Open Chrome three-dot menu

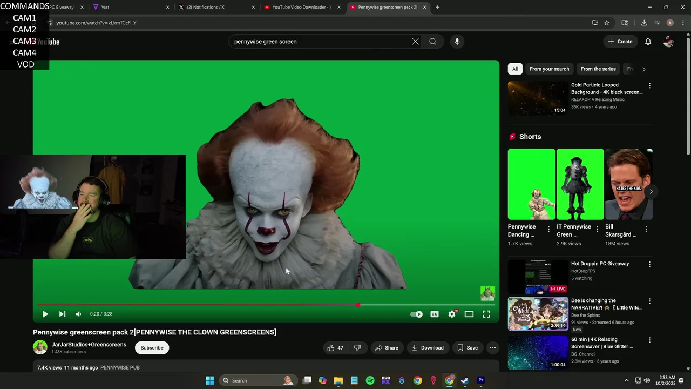click(x=683, y=23)
